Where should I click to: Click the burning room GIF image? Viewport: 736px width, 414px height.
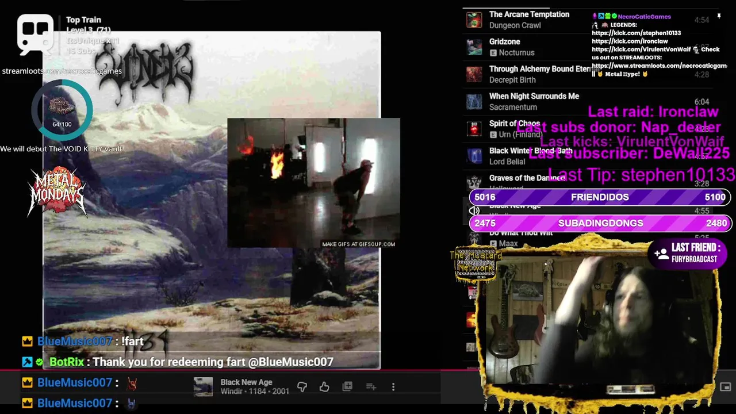point(313,183)
